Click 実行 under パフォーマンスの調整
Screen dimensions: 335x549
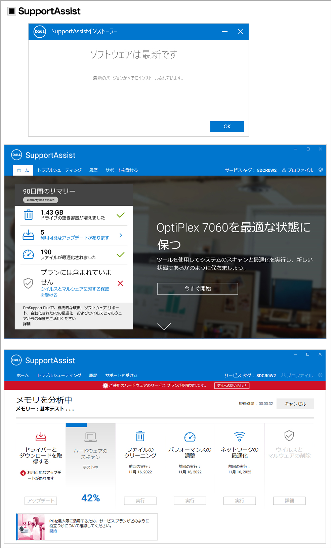click(190, 501)
